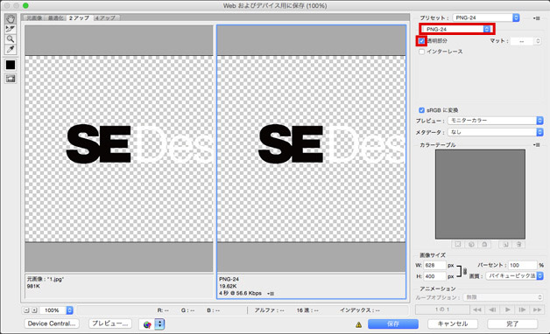This screenshot has width=550, height=334.
Task: Open the マット color dropdown
Action: (x=525, y=41)
